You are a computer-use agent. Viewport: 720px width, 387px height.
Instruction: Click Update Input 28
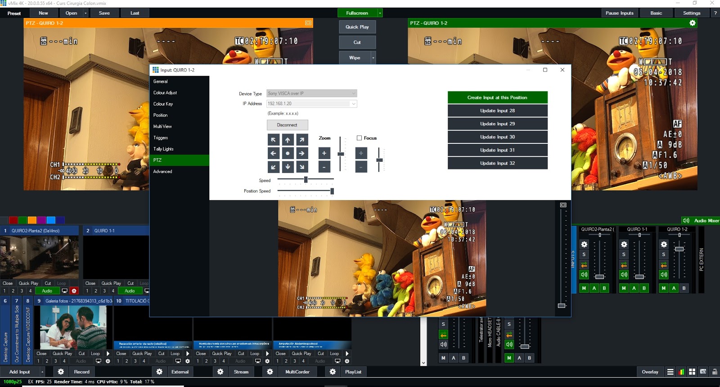click(497, 111)
